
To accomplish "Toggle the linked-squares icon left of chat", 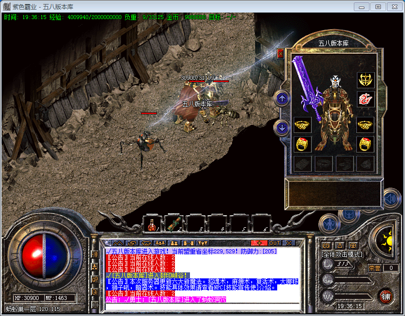I will 95,279.
